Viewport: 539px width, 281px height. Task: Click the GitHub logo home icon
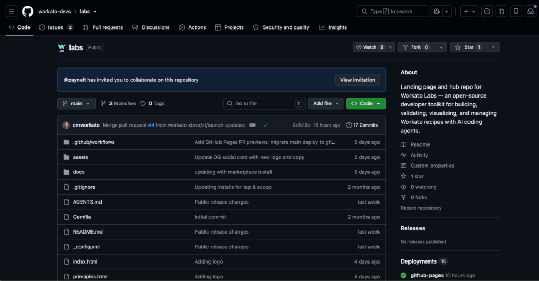point(27,12)
